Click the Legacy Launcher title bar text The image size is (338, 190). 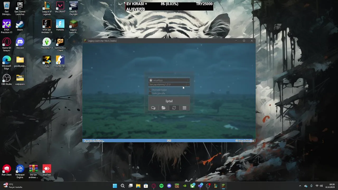(102, 41)
